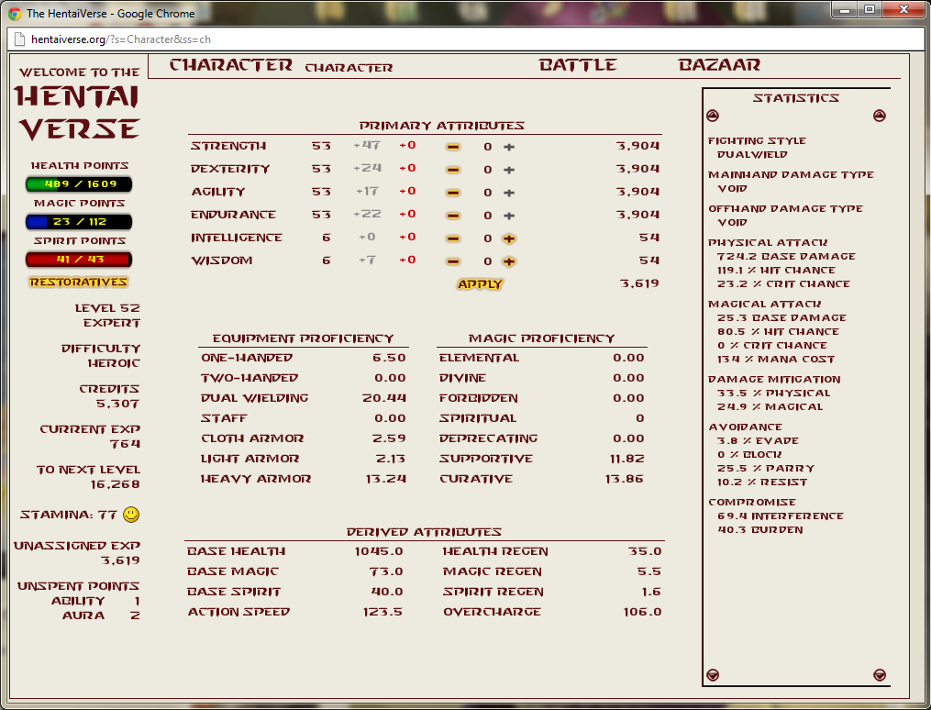
Task: Click the Level 52 text
Action: pyautogui.click(x=107, y=308)
